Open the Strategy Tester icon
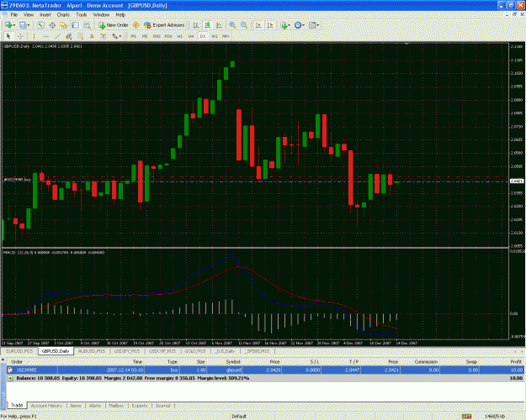This screenshot has height=420, width=526. 88,25
